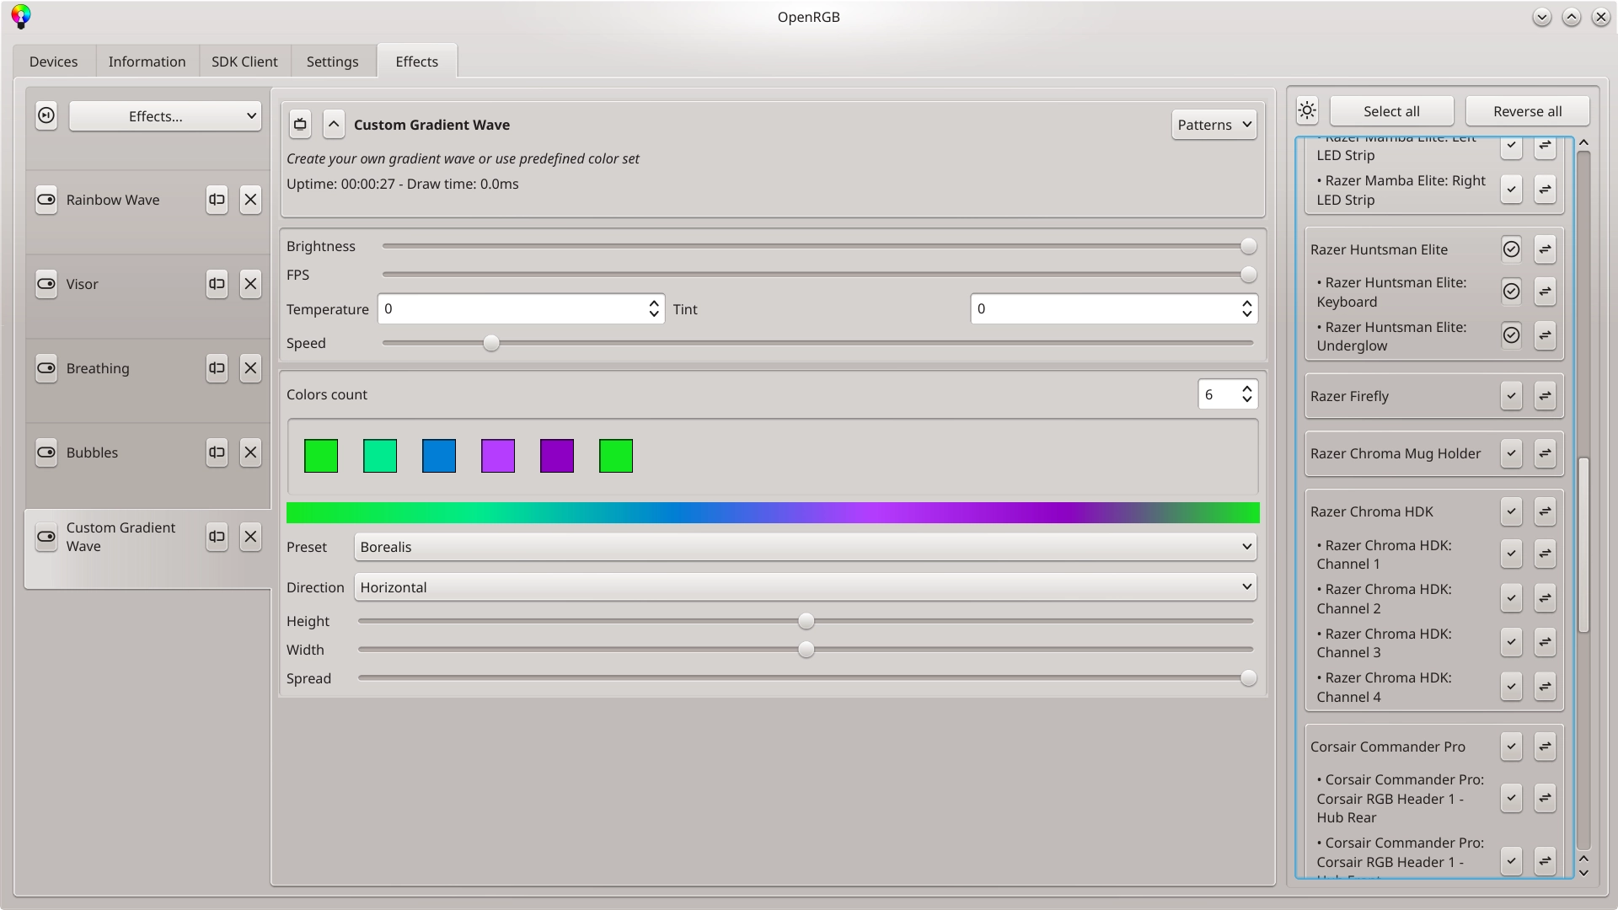Remove the Breathing effect

[x=250, y=368]
